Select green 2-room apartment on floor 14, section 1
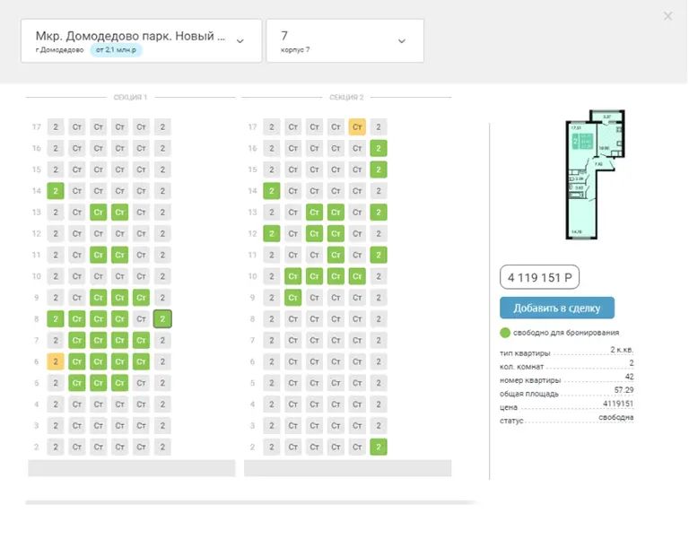Viewport: 689px width, 539px height. click(56, 191)
